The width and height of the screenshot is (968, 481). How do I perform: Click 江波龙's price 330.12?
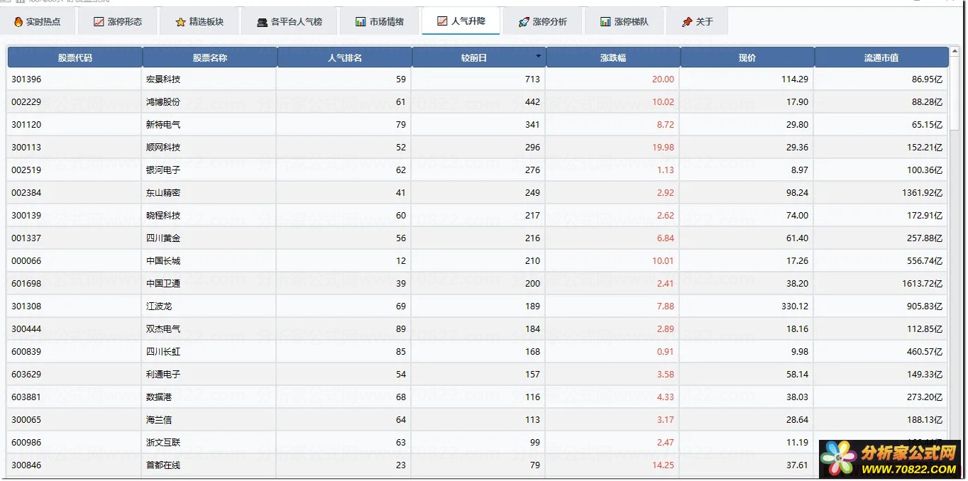(795, 306)
